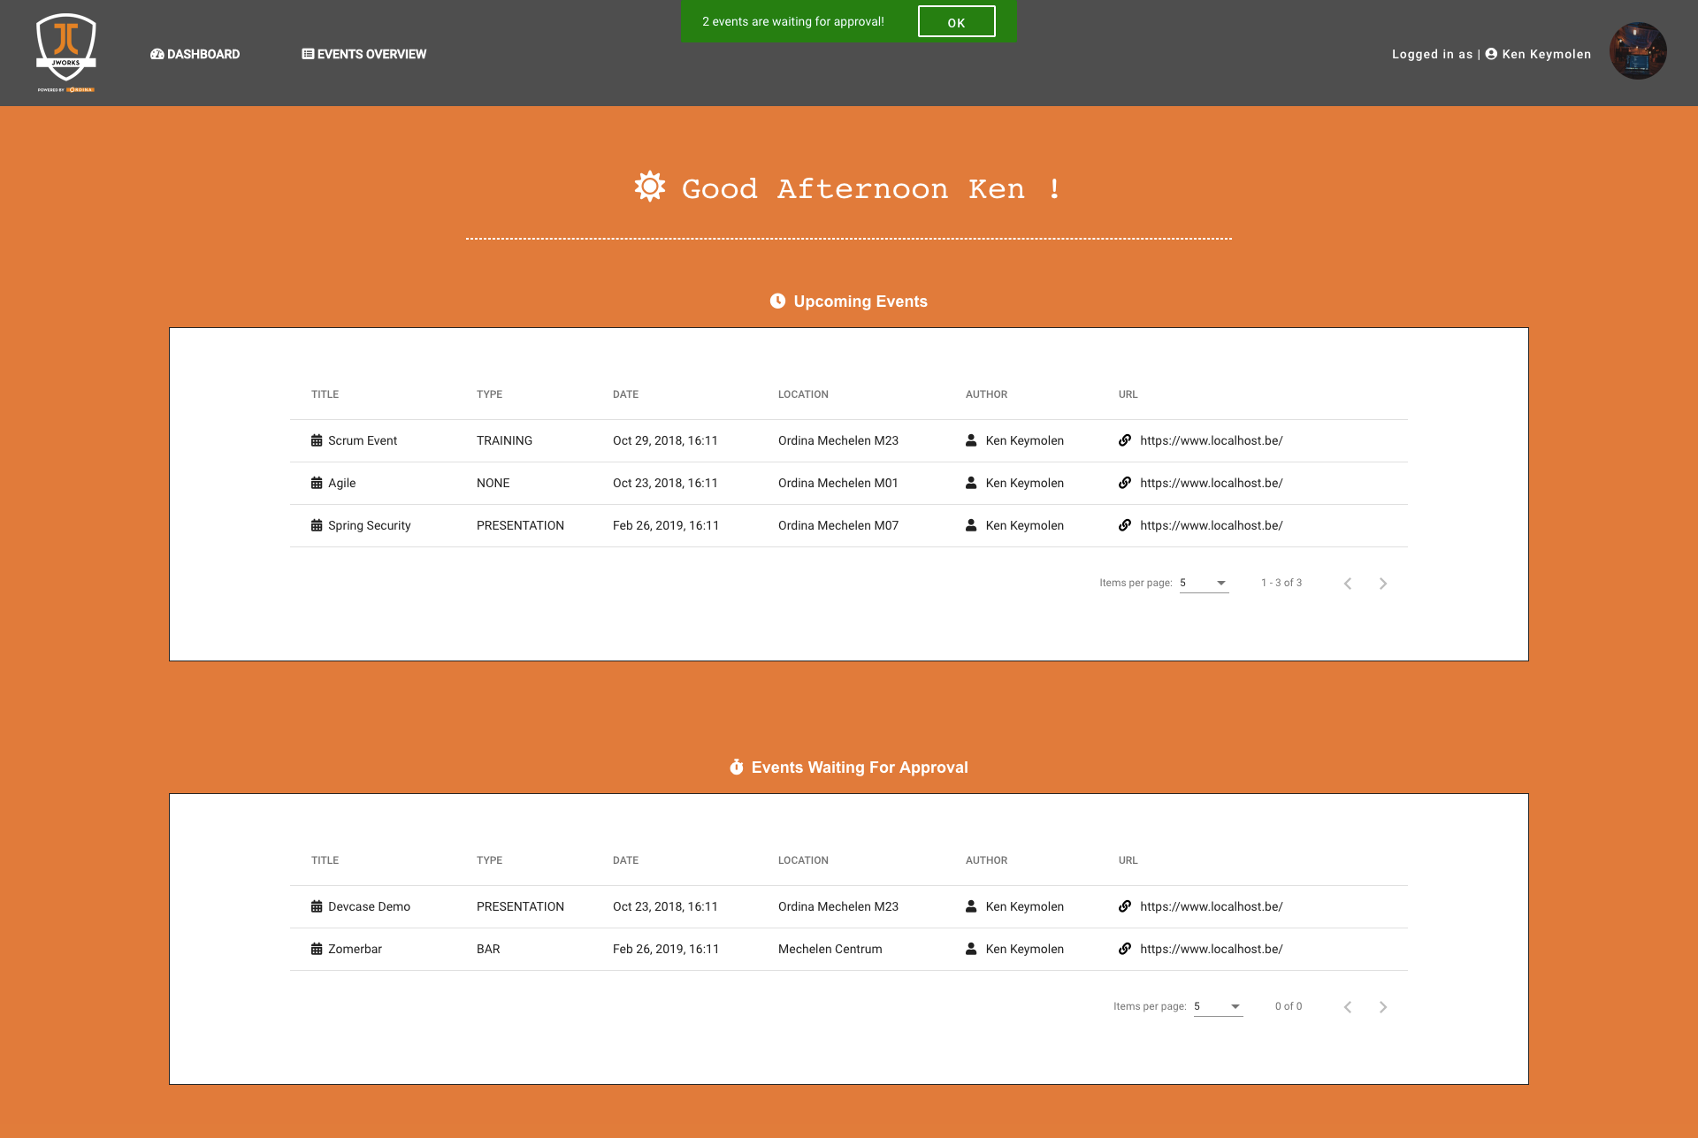Screen dimensions: 1698x1138
Task: Click Ken Keymolen author in Scrum Event row
Action: tap(1024, 440)
